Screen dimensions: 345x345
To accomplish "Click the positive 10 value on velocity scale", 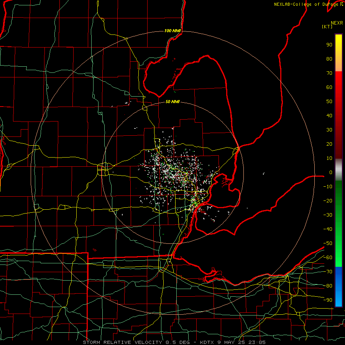I will pos(329,158).
